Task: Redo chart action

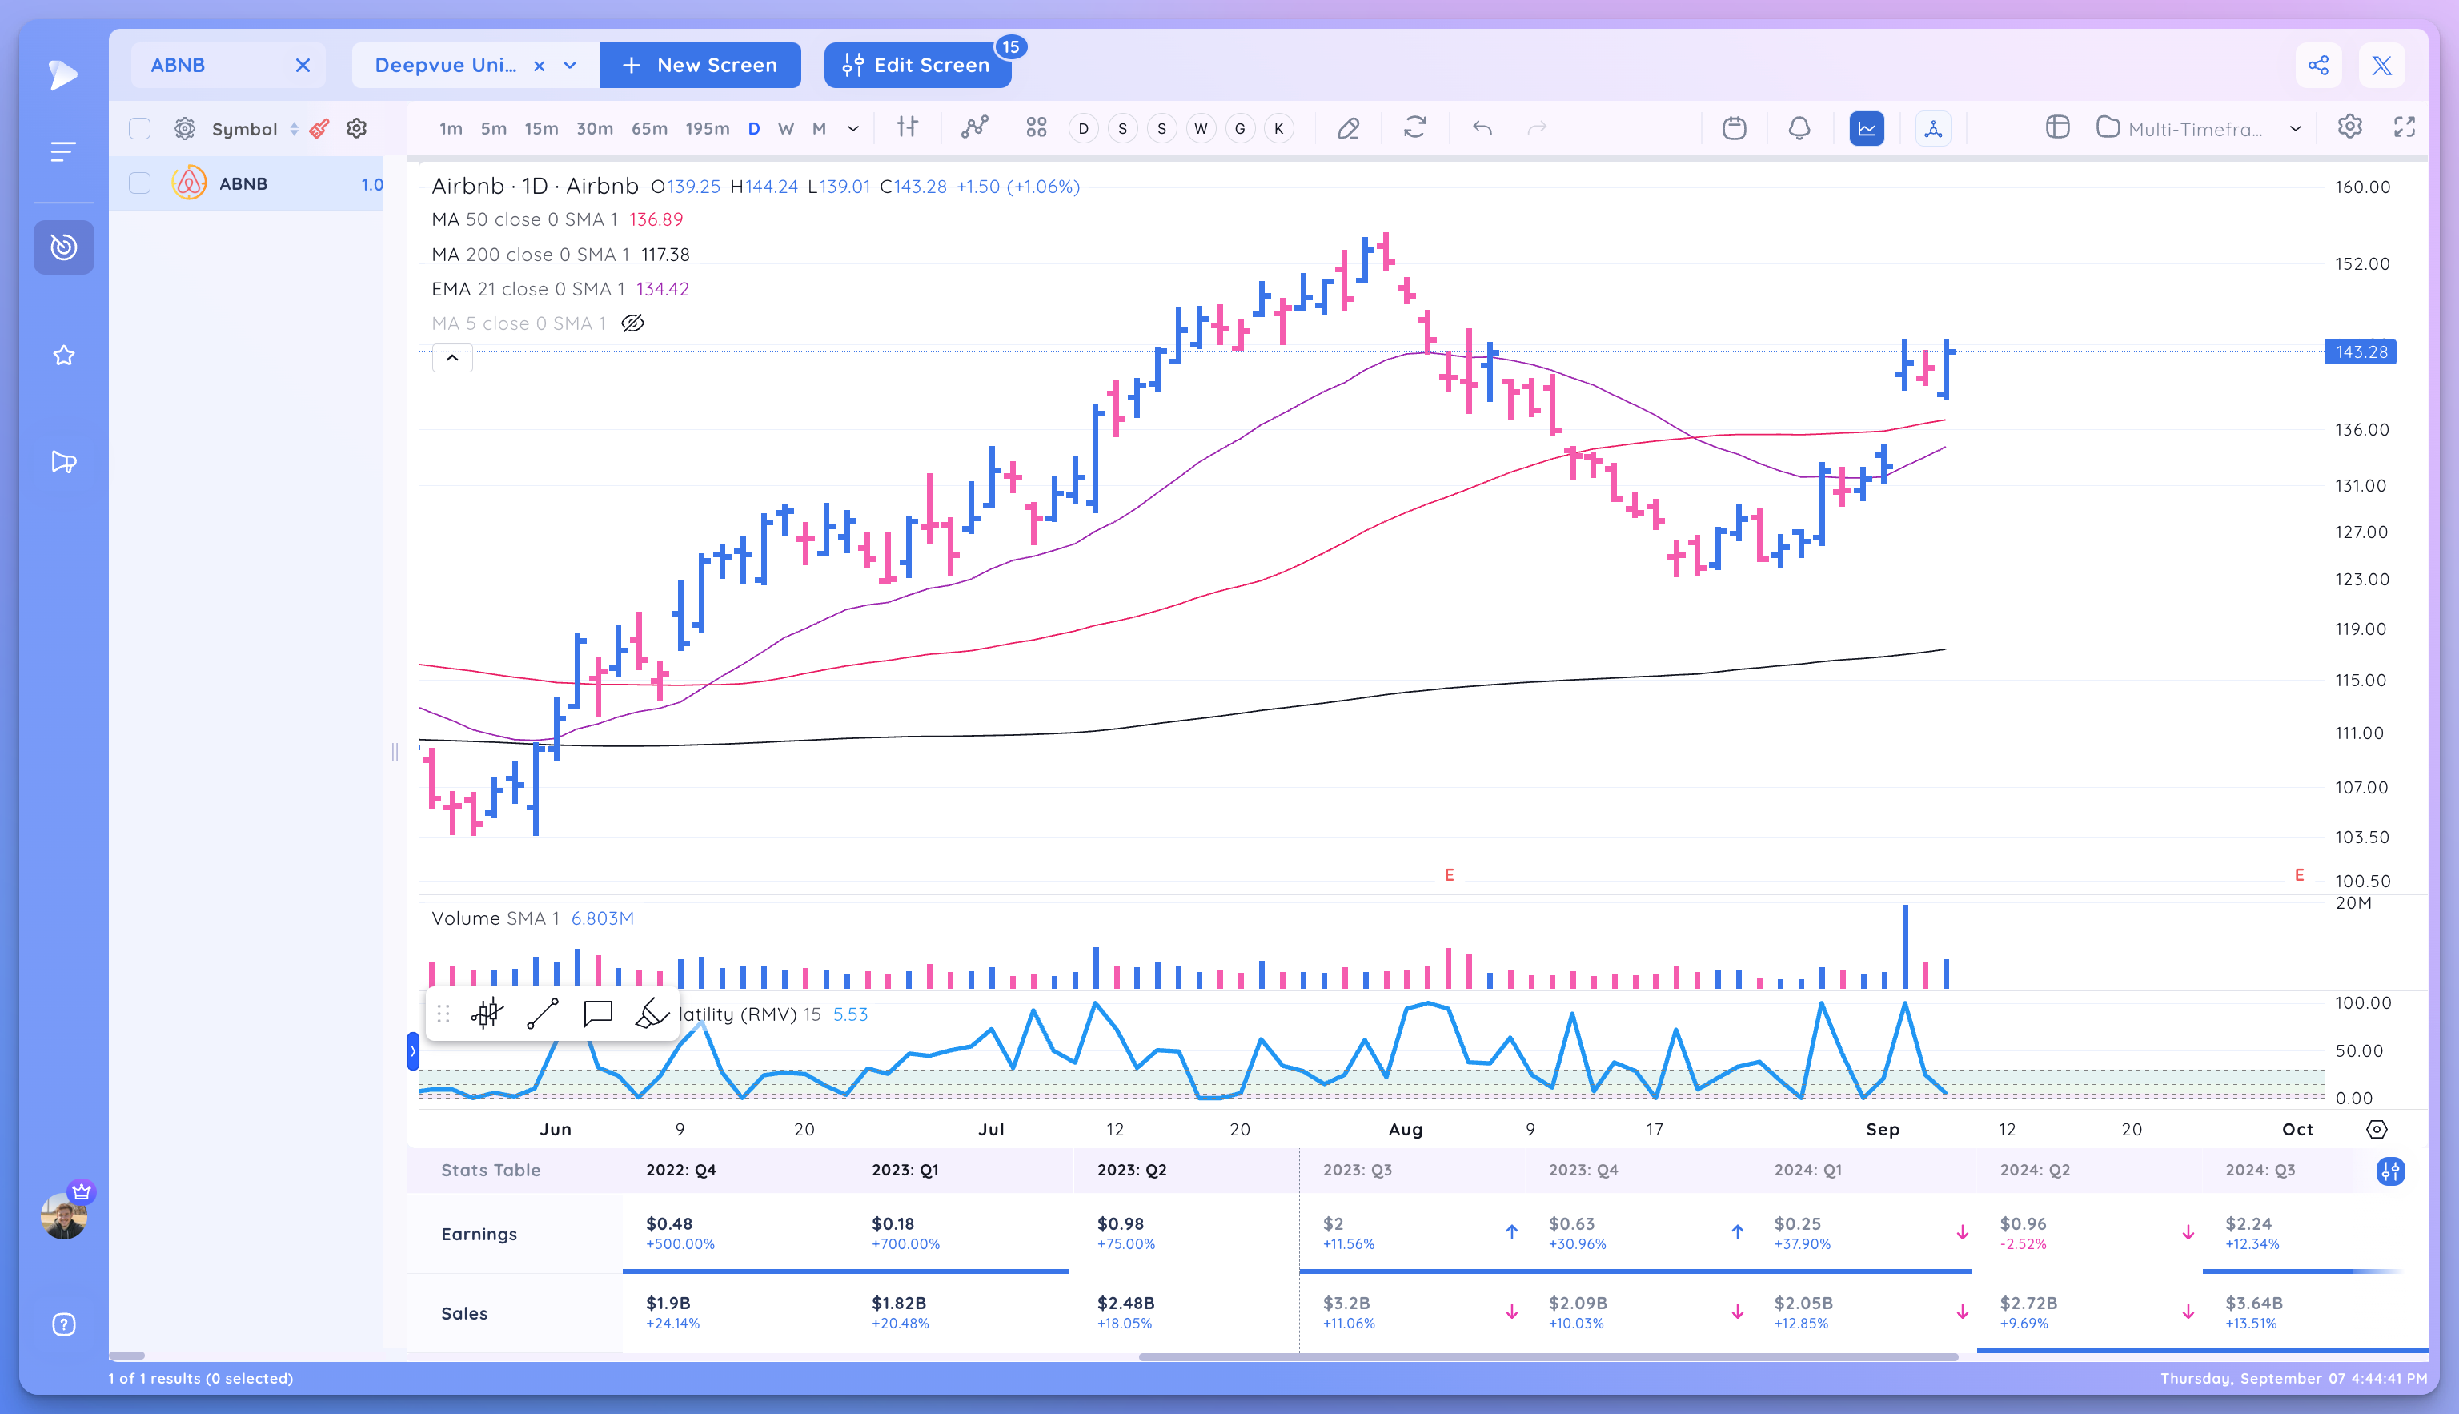Action: click(1537, 127)
